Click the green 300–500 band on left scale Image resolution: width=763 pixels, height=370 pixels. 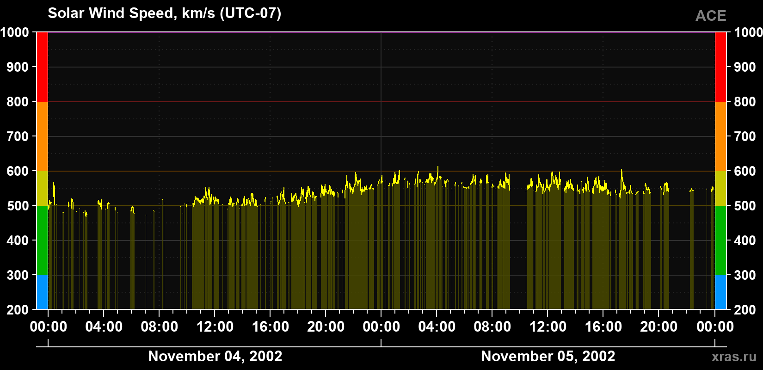42,240
